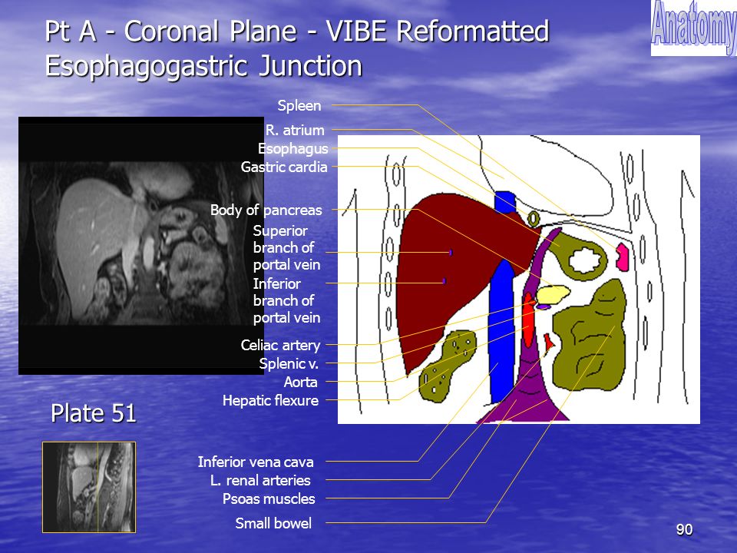Click the pink spleen shape in diagram
This screenshot has width=737, height=553.
pos(623,257)
